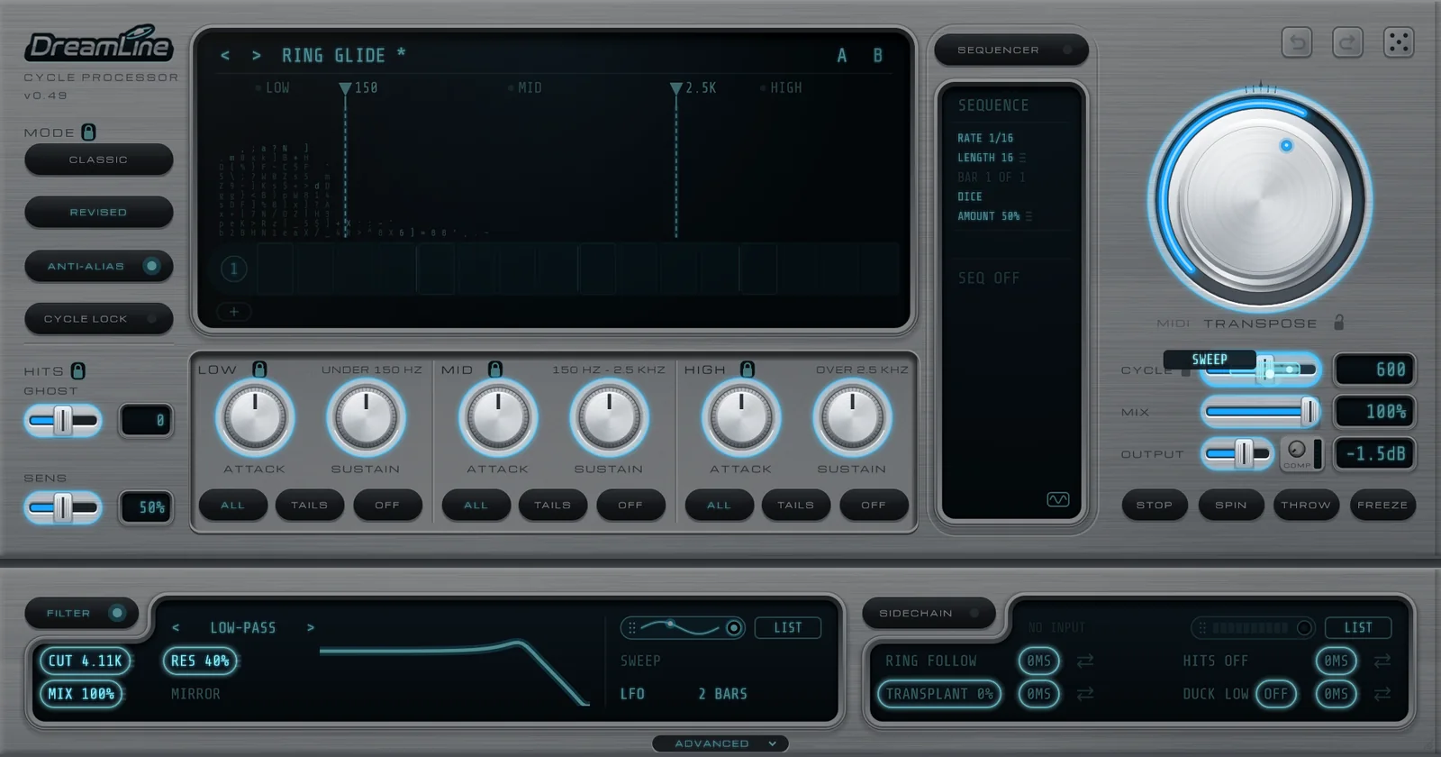This screenshot has height=757, width=1441.
Task: Click the MIX slider
Action: 1261,412
